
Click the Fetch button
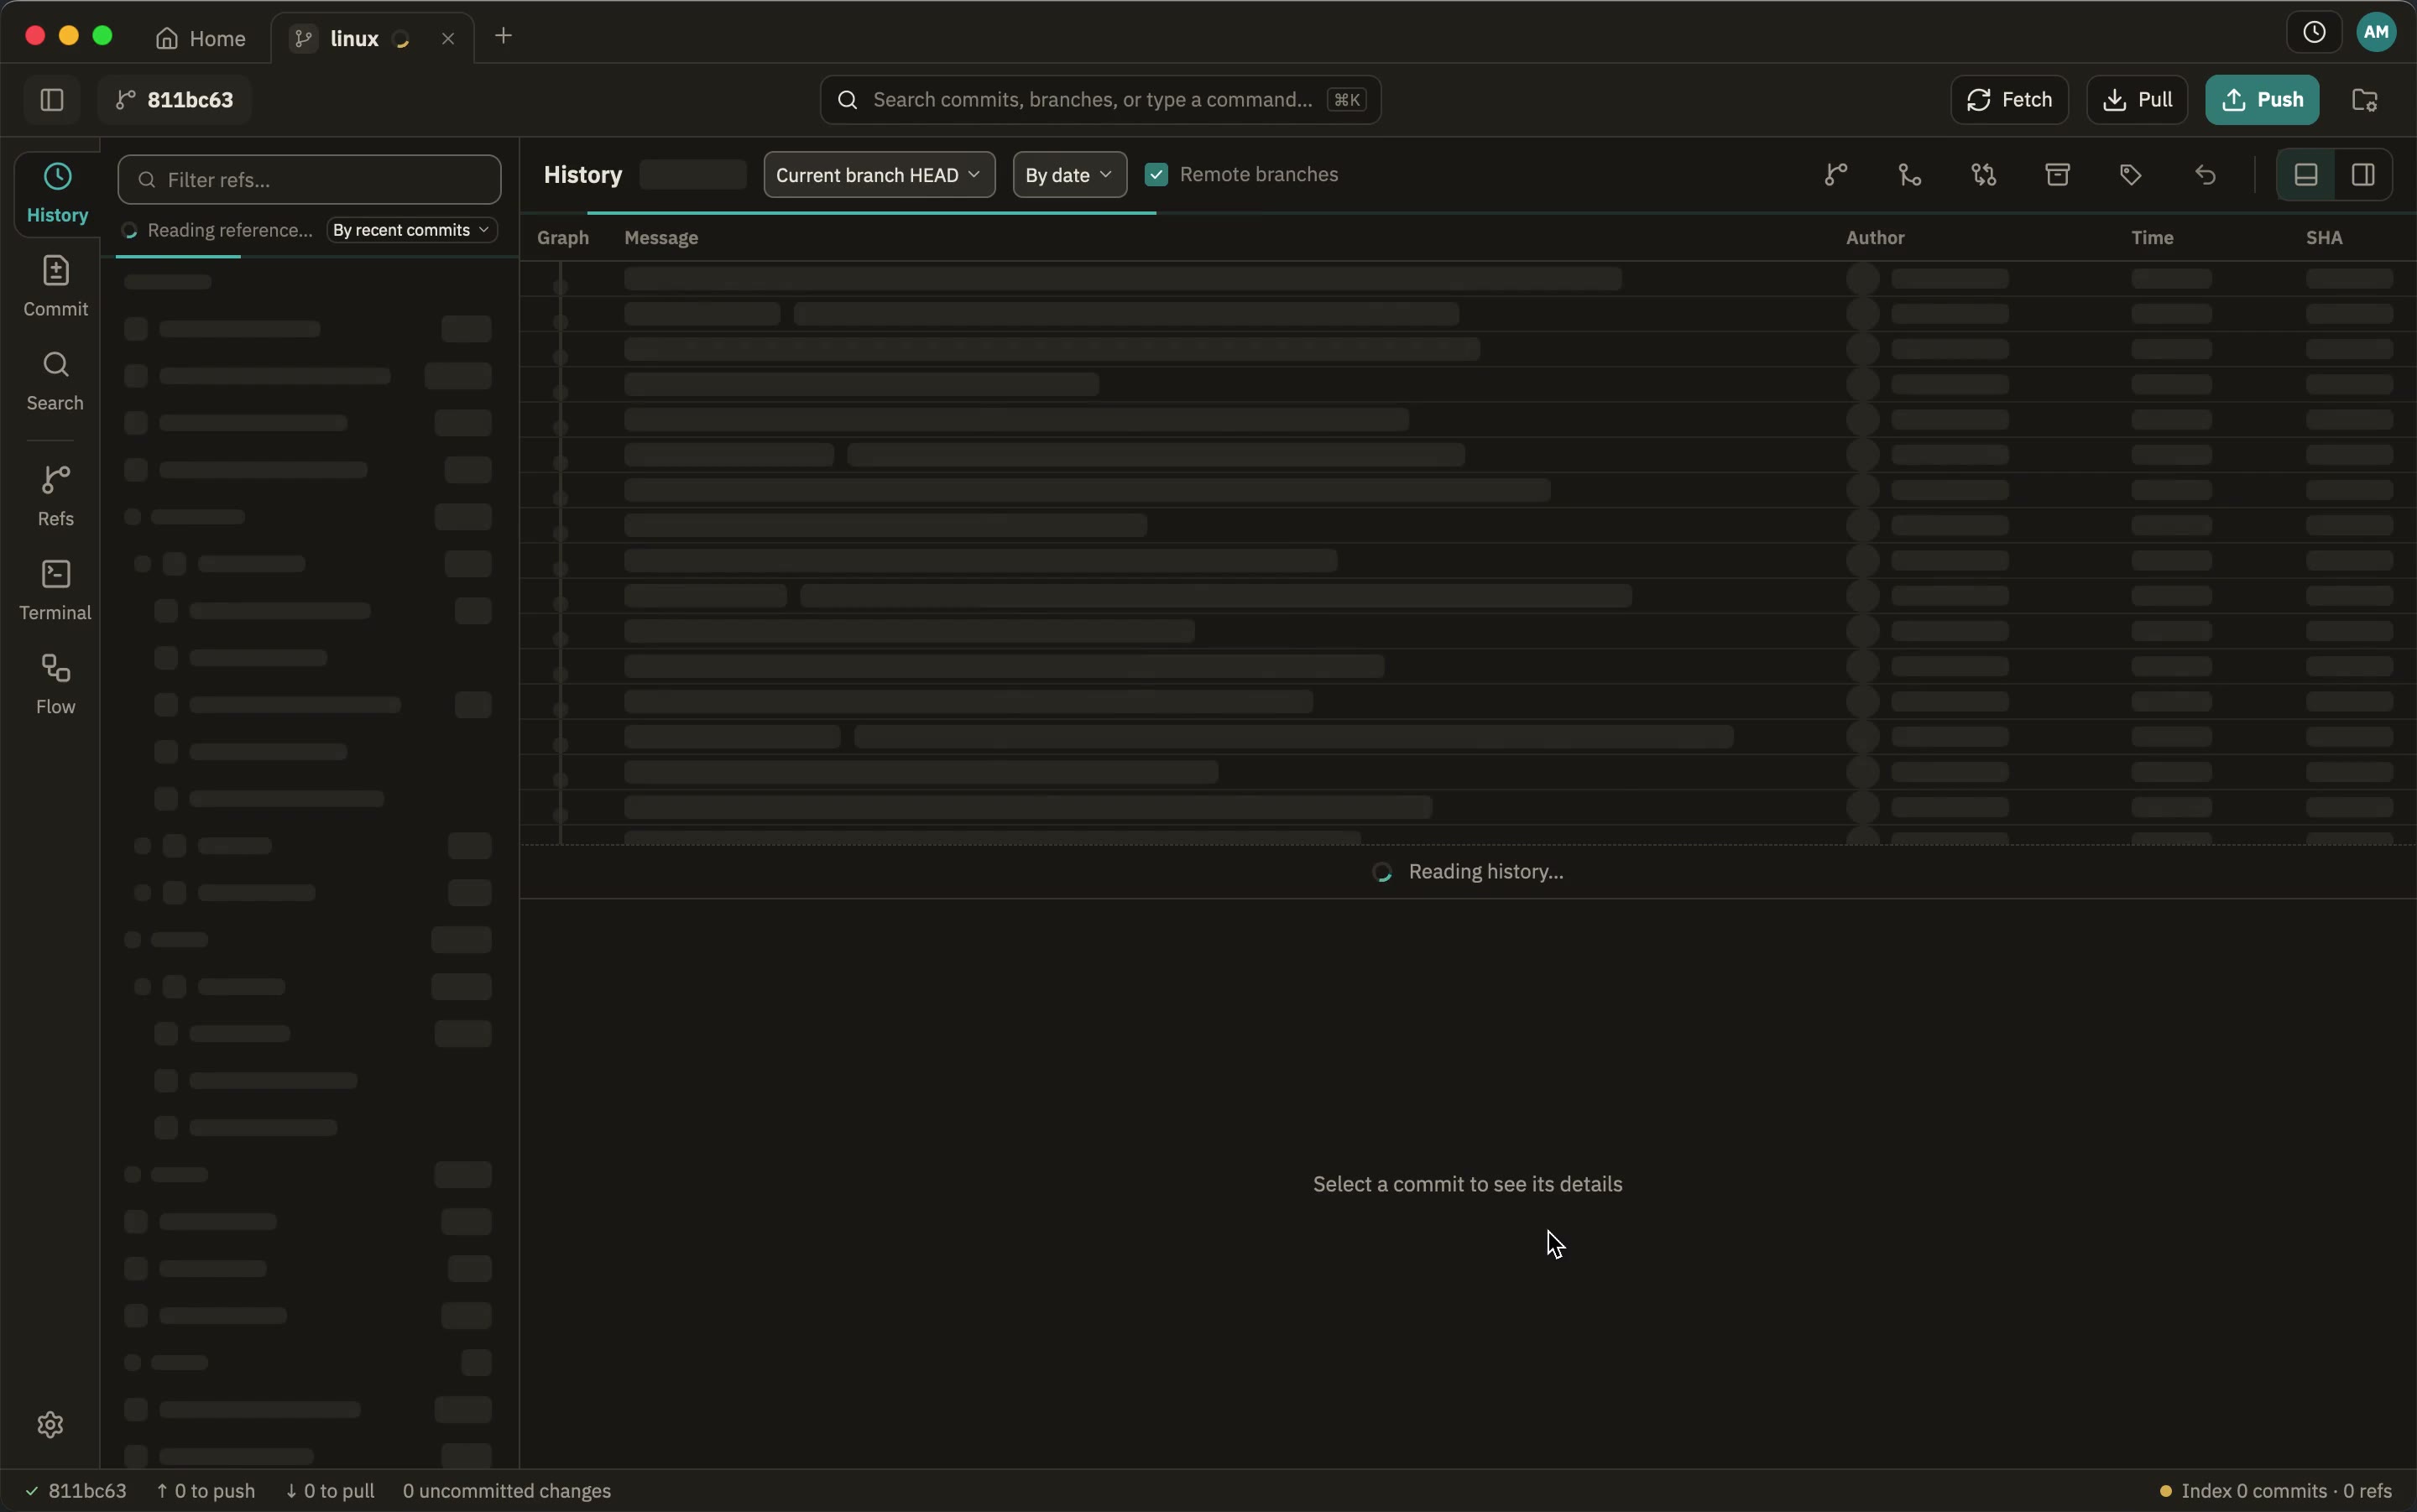click(2009, 100)
